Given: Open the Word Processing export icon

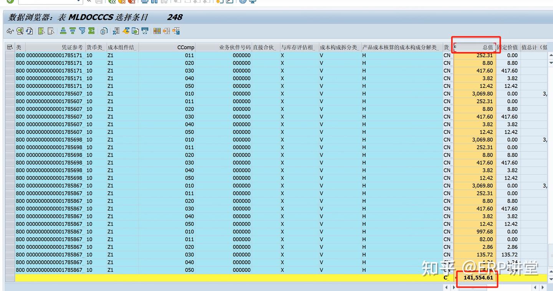Looking at the screenshot, I should (x=125, y=31).
